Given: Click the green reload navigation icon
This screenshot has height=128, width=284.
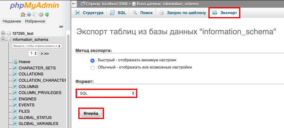Looking at the screenshot, I should pos(47,14).
